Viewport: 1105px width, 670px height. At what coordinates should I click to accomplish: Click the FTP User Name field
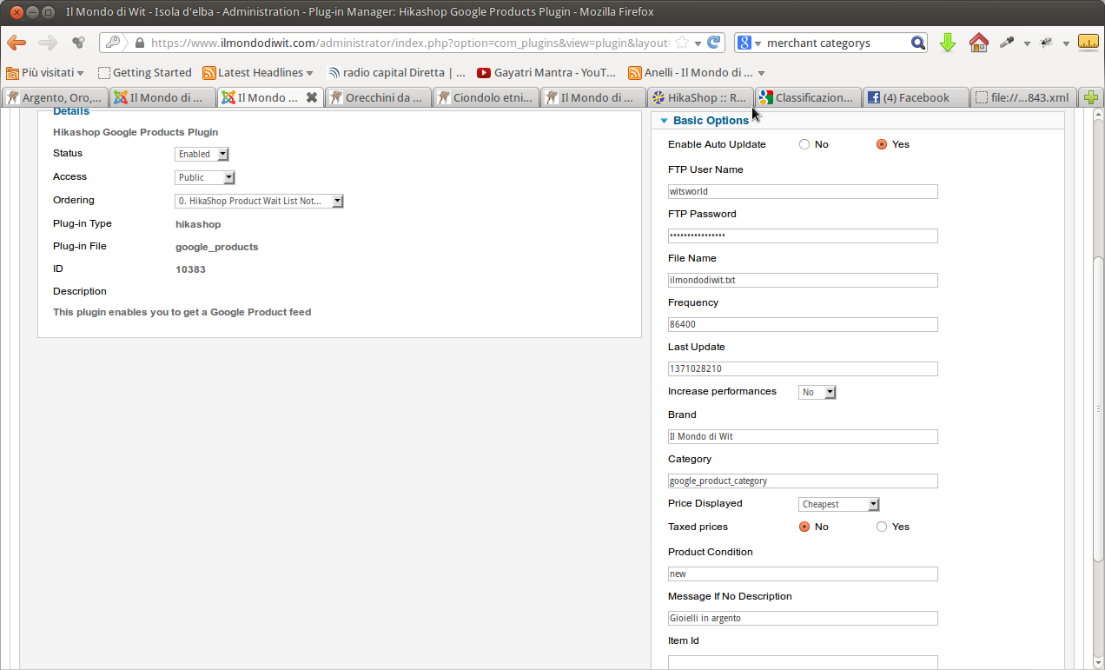point(803,191)
